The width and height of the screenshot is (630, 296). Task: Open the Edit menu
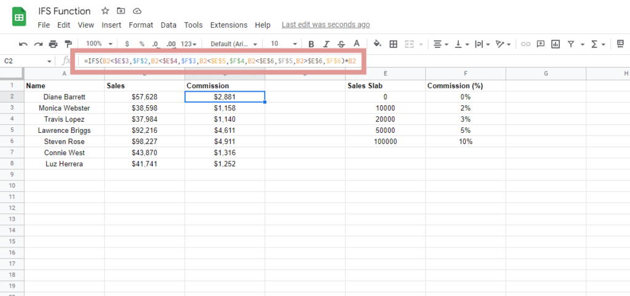[63, 25]
